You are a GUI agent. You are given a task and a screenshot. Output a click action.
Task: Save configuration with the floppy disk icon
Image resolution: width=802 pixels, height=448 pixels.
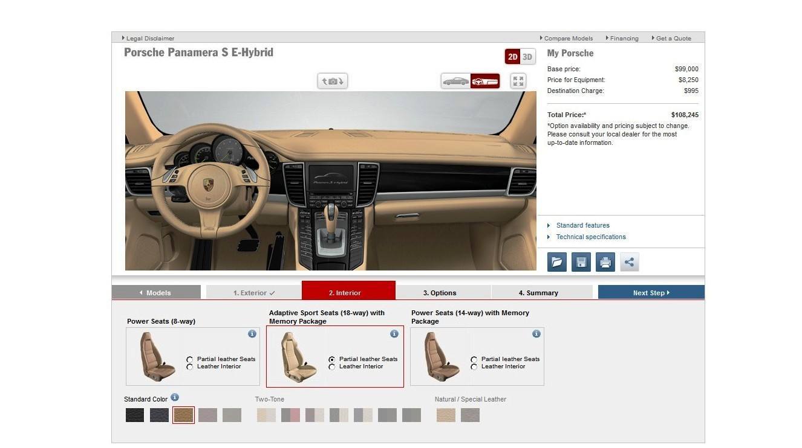point(581,262)
